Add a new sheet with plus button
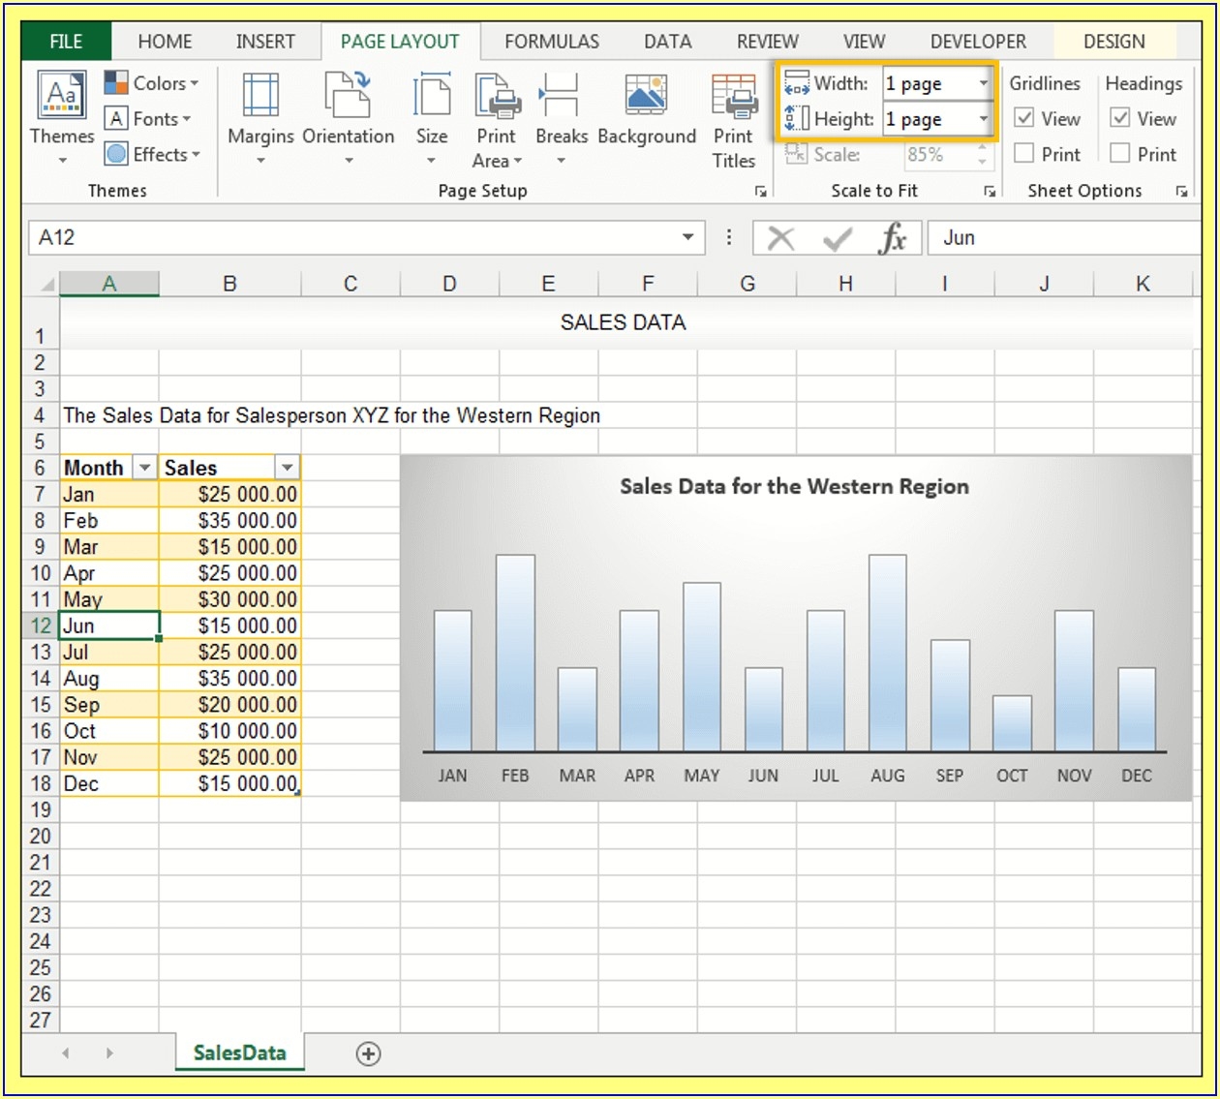The height and width of the screenshot is (1099, 1220). coord(368,1053)
